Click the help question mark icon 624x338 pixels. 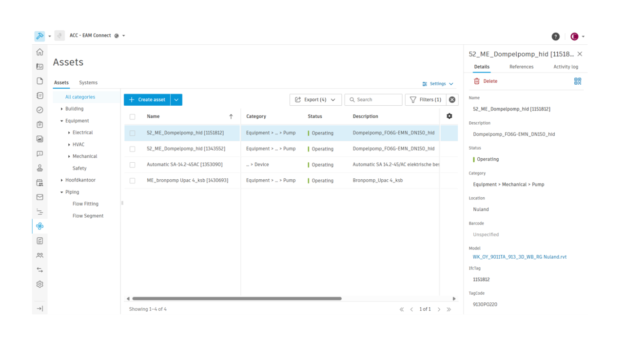pos(555,37)
